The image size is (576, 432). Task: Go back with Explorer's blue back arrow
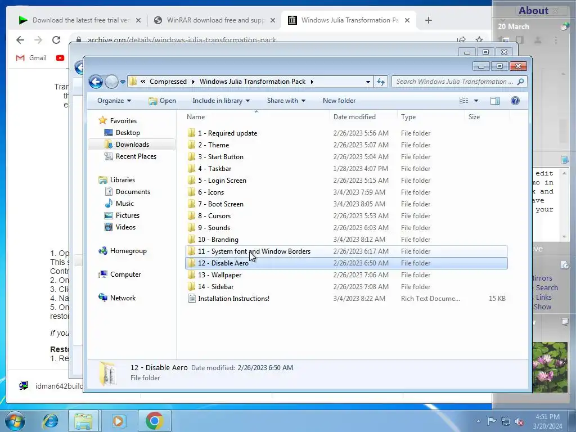click(x=96, y=82)
